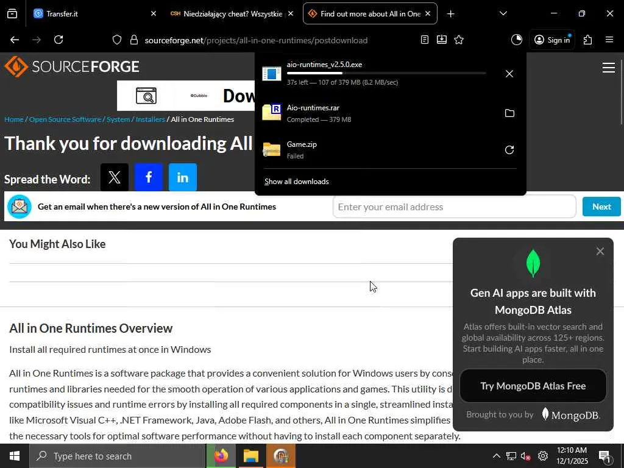624x468 pixels.
Task: View site security padlock info
Action: 134,40
